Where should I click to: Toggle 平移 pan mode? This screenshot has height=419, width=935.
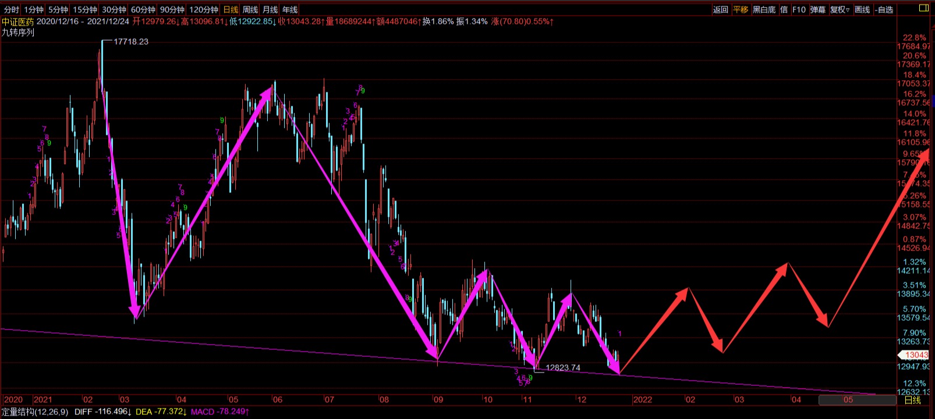(741, 10)
